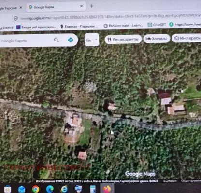Click the България link in footer
Viewport: 201px width, 193px height.
170,181
